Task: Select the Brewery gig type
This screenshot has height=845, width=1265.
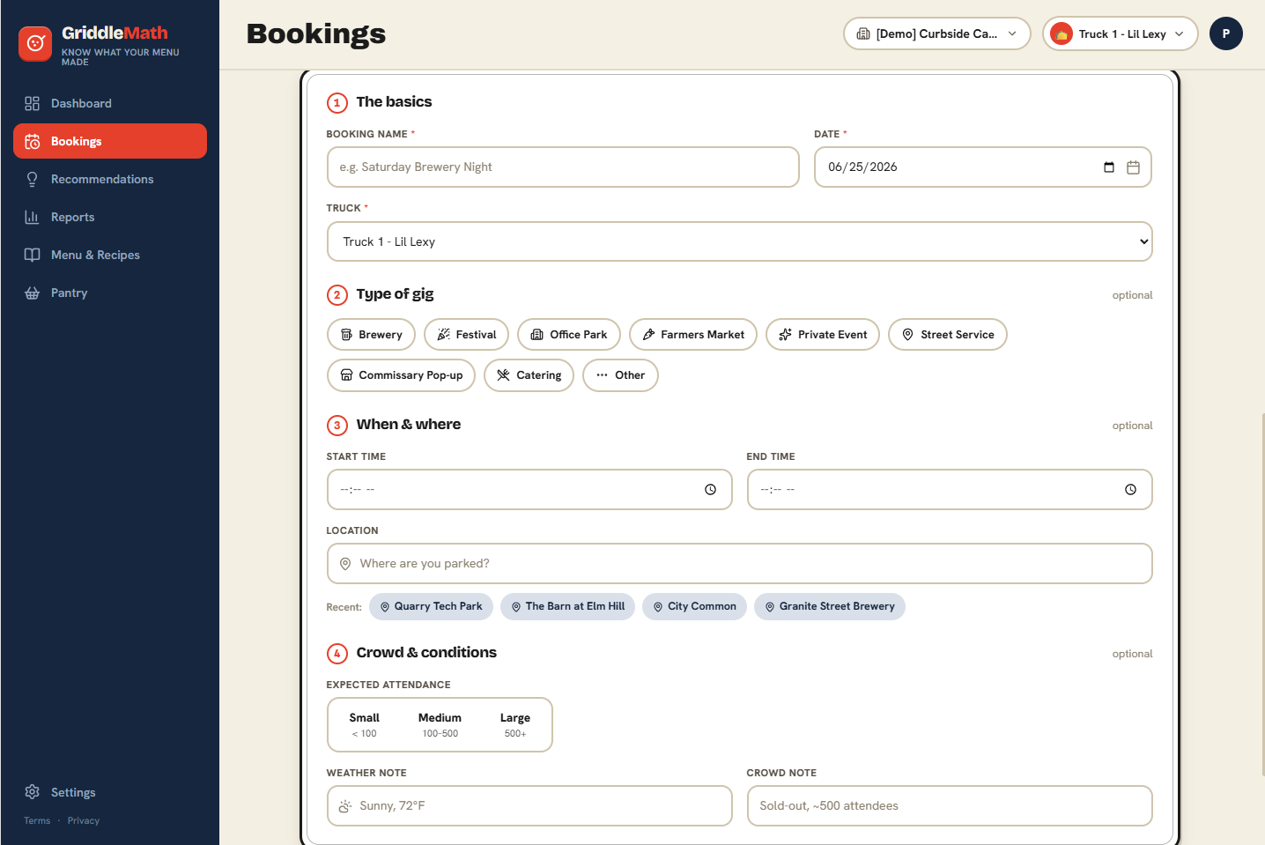Action: pyautogui.click(x=372, y=335)
